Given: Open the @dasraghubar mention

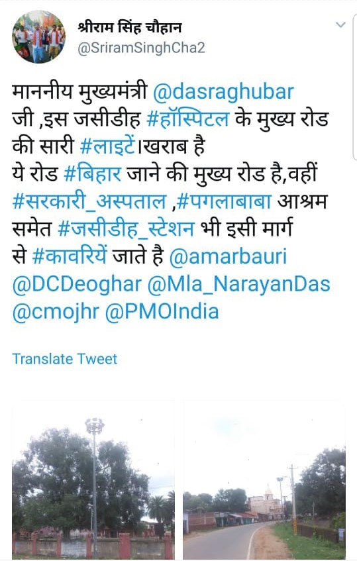Looking at the screenshot, I should [x=223, y=92].
